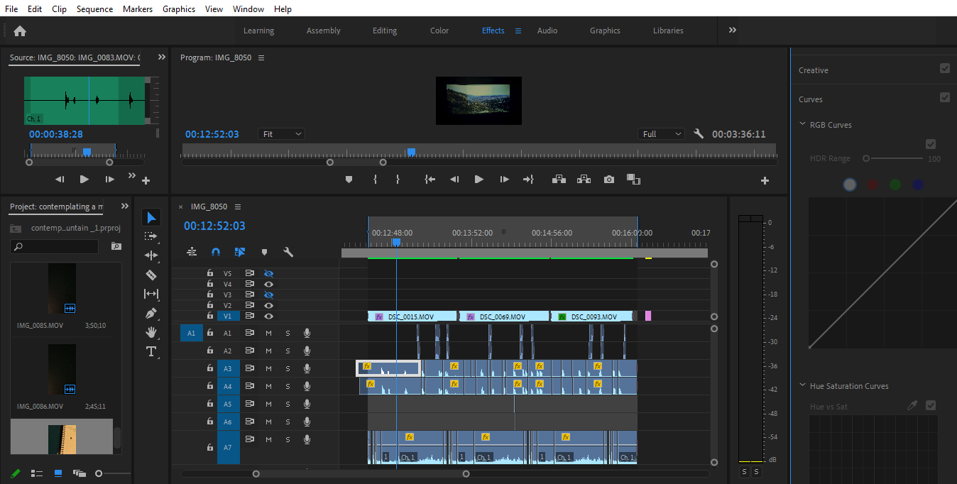Open the Full playback resolution dropdown
The height and width of the screenshot is (484, 957).
(x=662, y=134)
